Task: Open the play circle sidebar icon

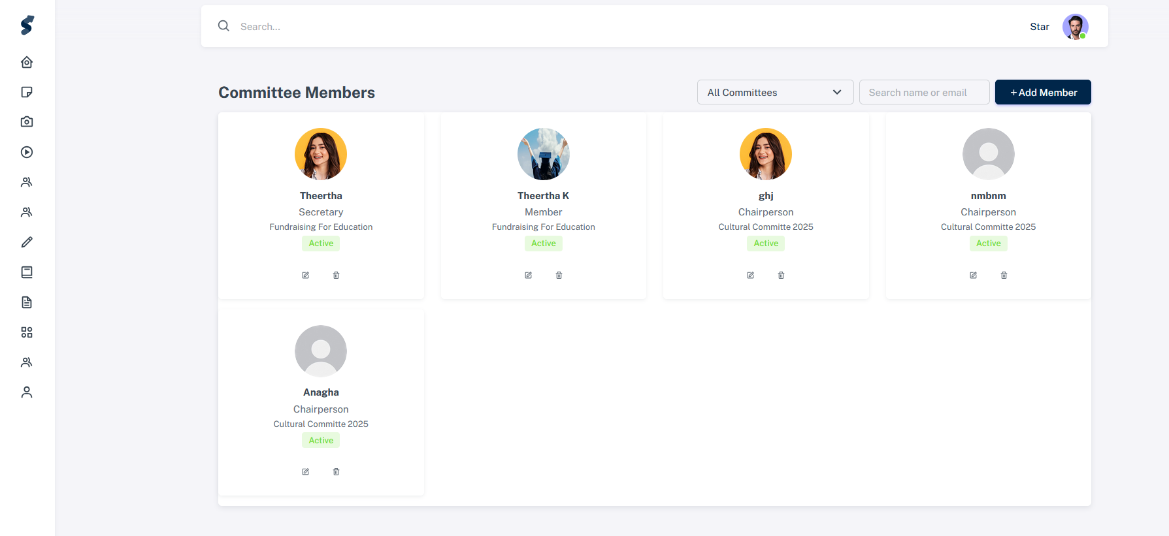Action: pyautogui.click(x=27, y=152)
